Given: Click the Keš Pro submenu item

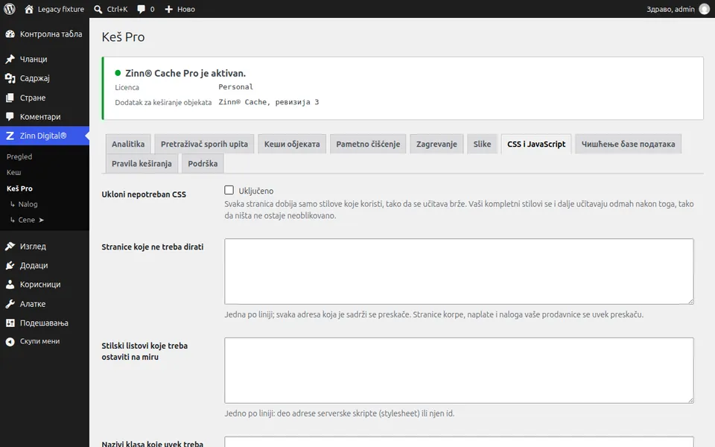Looking at the screenshot, I should [19, 188].
